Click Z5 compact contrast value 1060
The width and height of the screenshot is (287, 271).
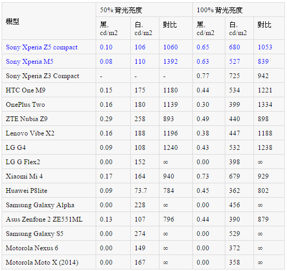click(x=171, y=47)
